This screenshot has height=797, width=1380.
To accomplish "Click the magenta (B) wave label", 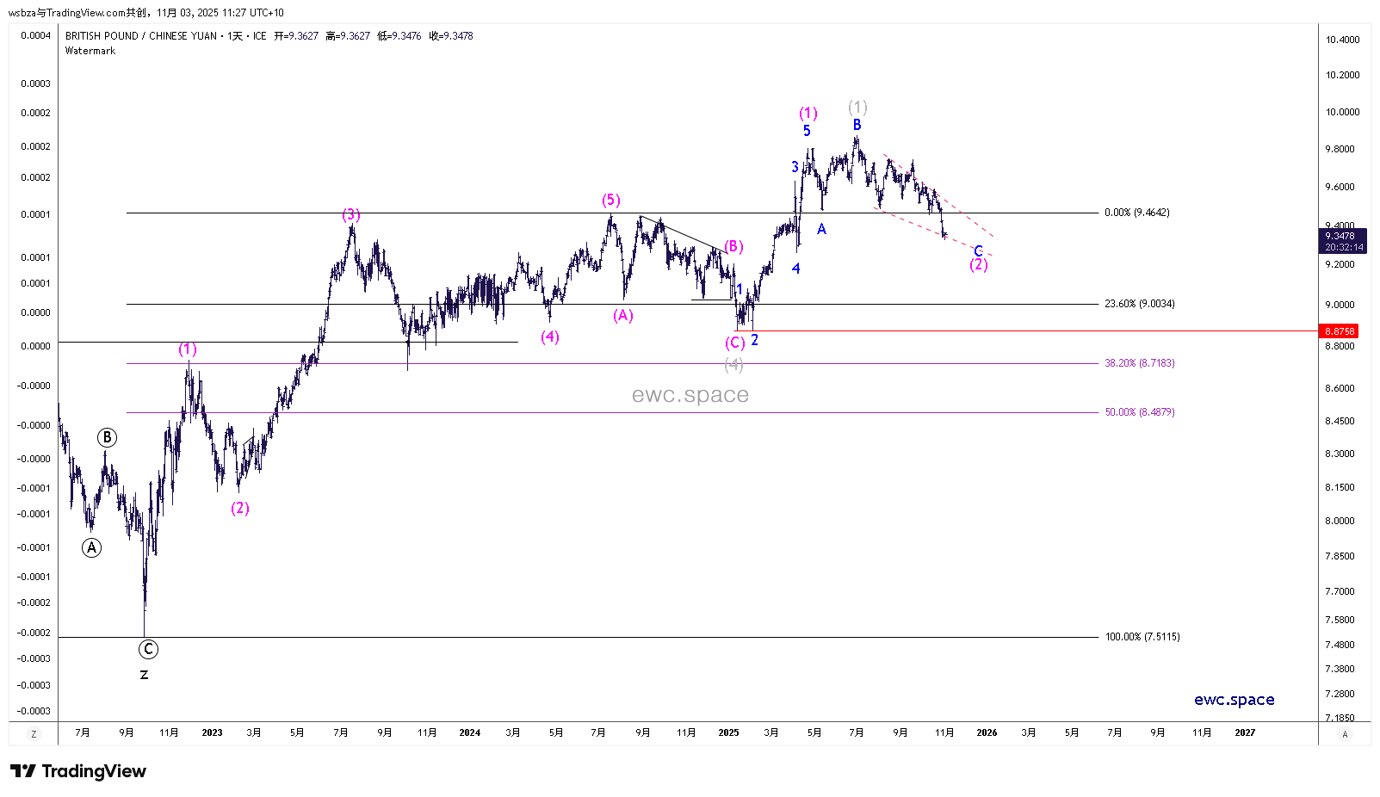I will coord(733,247).
